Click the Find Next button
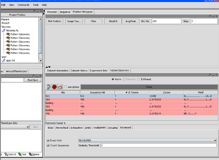 pos(33,80)
